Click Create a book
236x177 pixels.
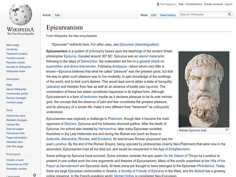coord(15,160)
